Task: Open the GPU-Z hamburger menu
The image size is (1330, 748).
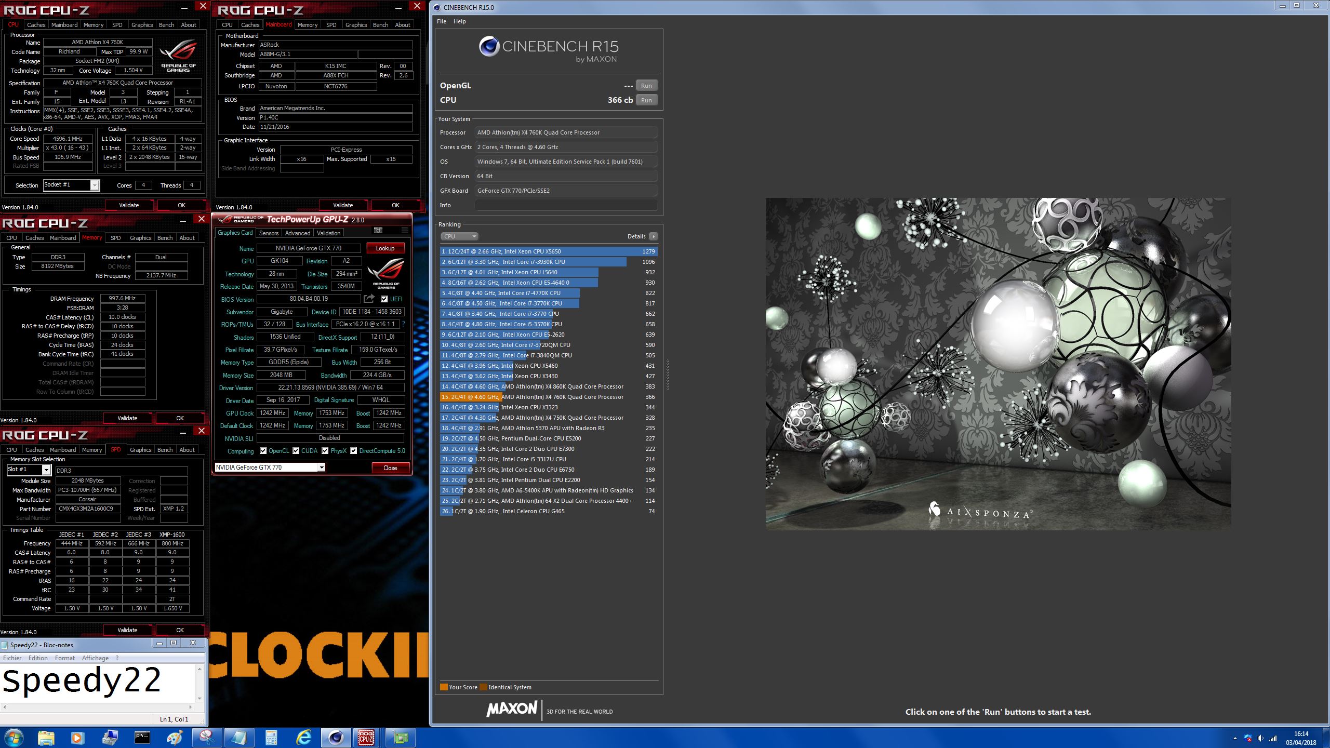Action: [405, 231]
